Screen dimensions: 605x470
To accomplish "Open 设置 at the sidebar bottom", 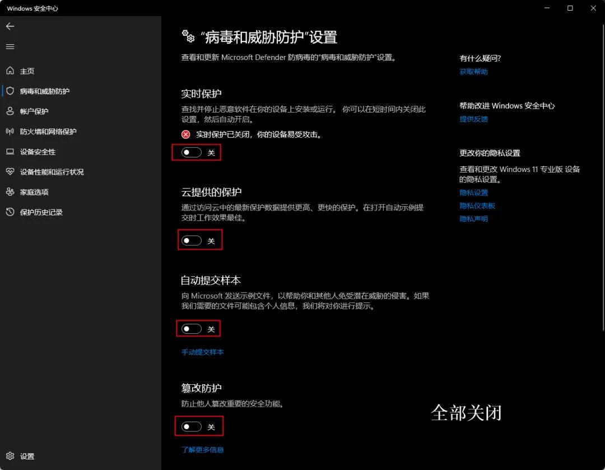I will (x=80, y=456).
